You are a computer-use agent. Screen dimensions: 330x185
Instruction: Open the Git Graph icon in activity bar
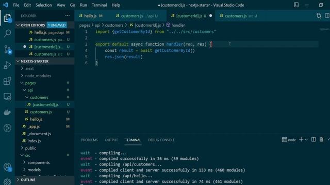[x=7, y=128]
